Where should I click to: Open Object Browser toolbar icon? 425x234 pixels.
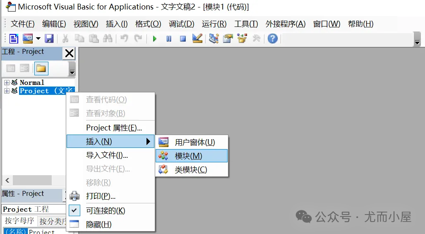[x=242, y=39]
